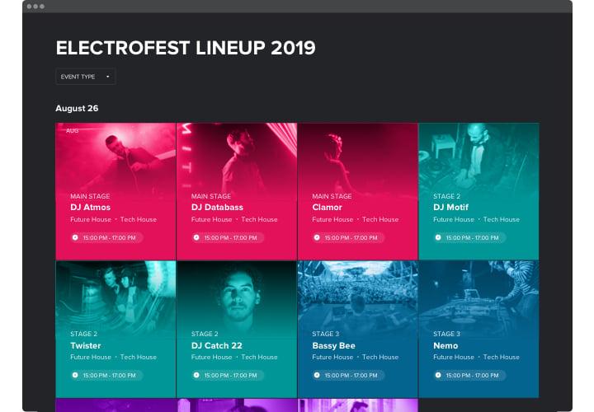Viewport: 594px width, 412px height.
Task: Click Future House tag on DJ Motif card
Action: (x=454, y=219)
